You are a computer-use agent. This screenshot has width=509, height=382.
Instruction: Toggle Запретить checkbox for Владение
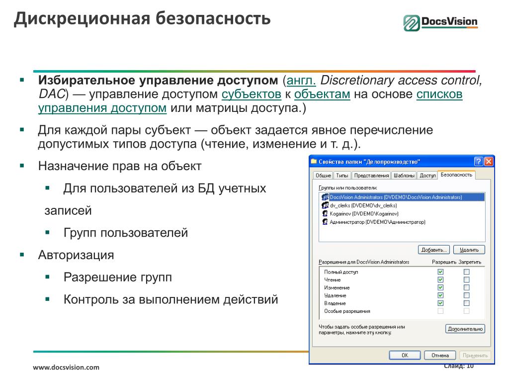tap(466, 303)
